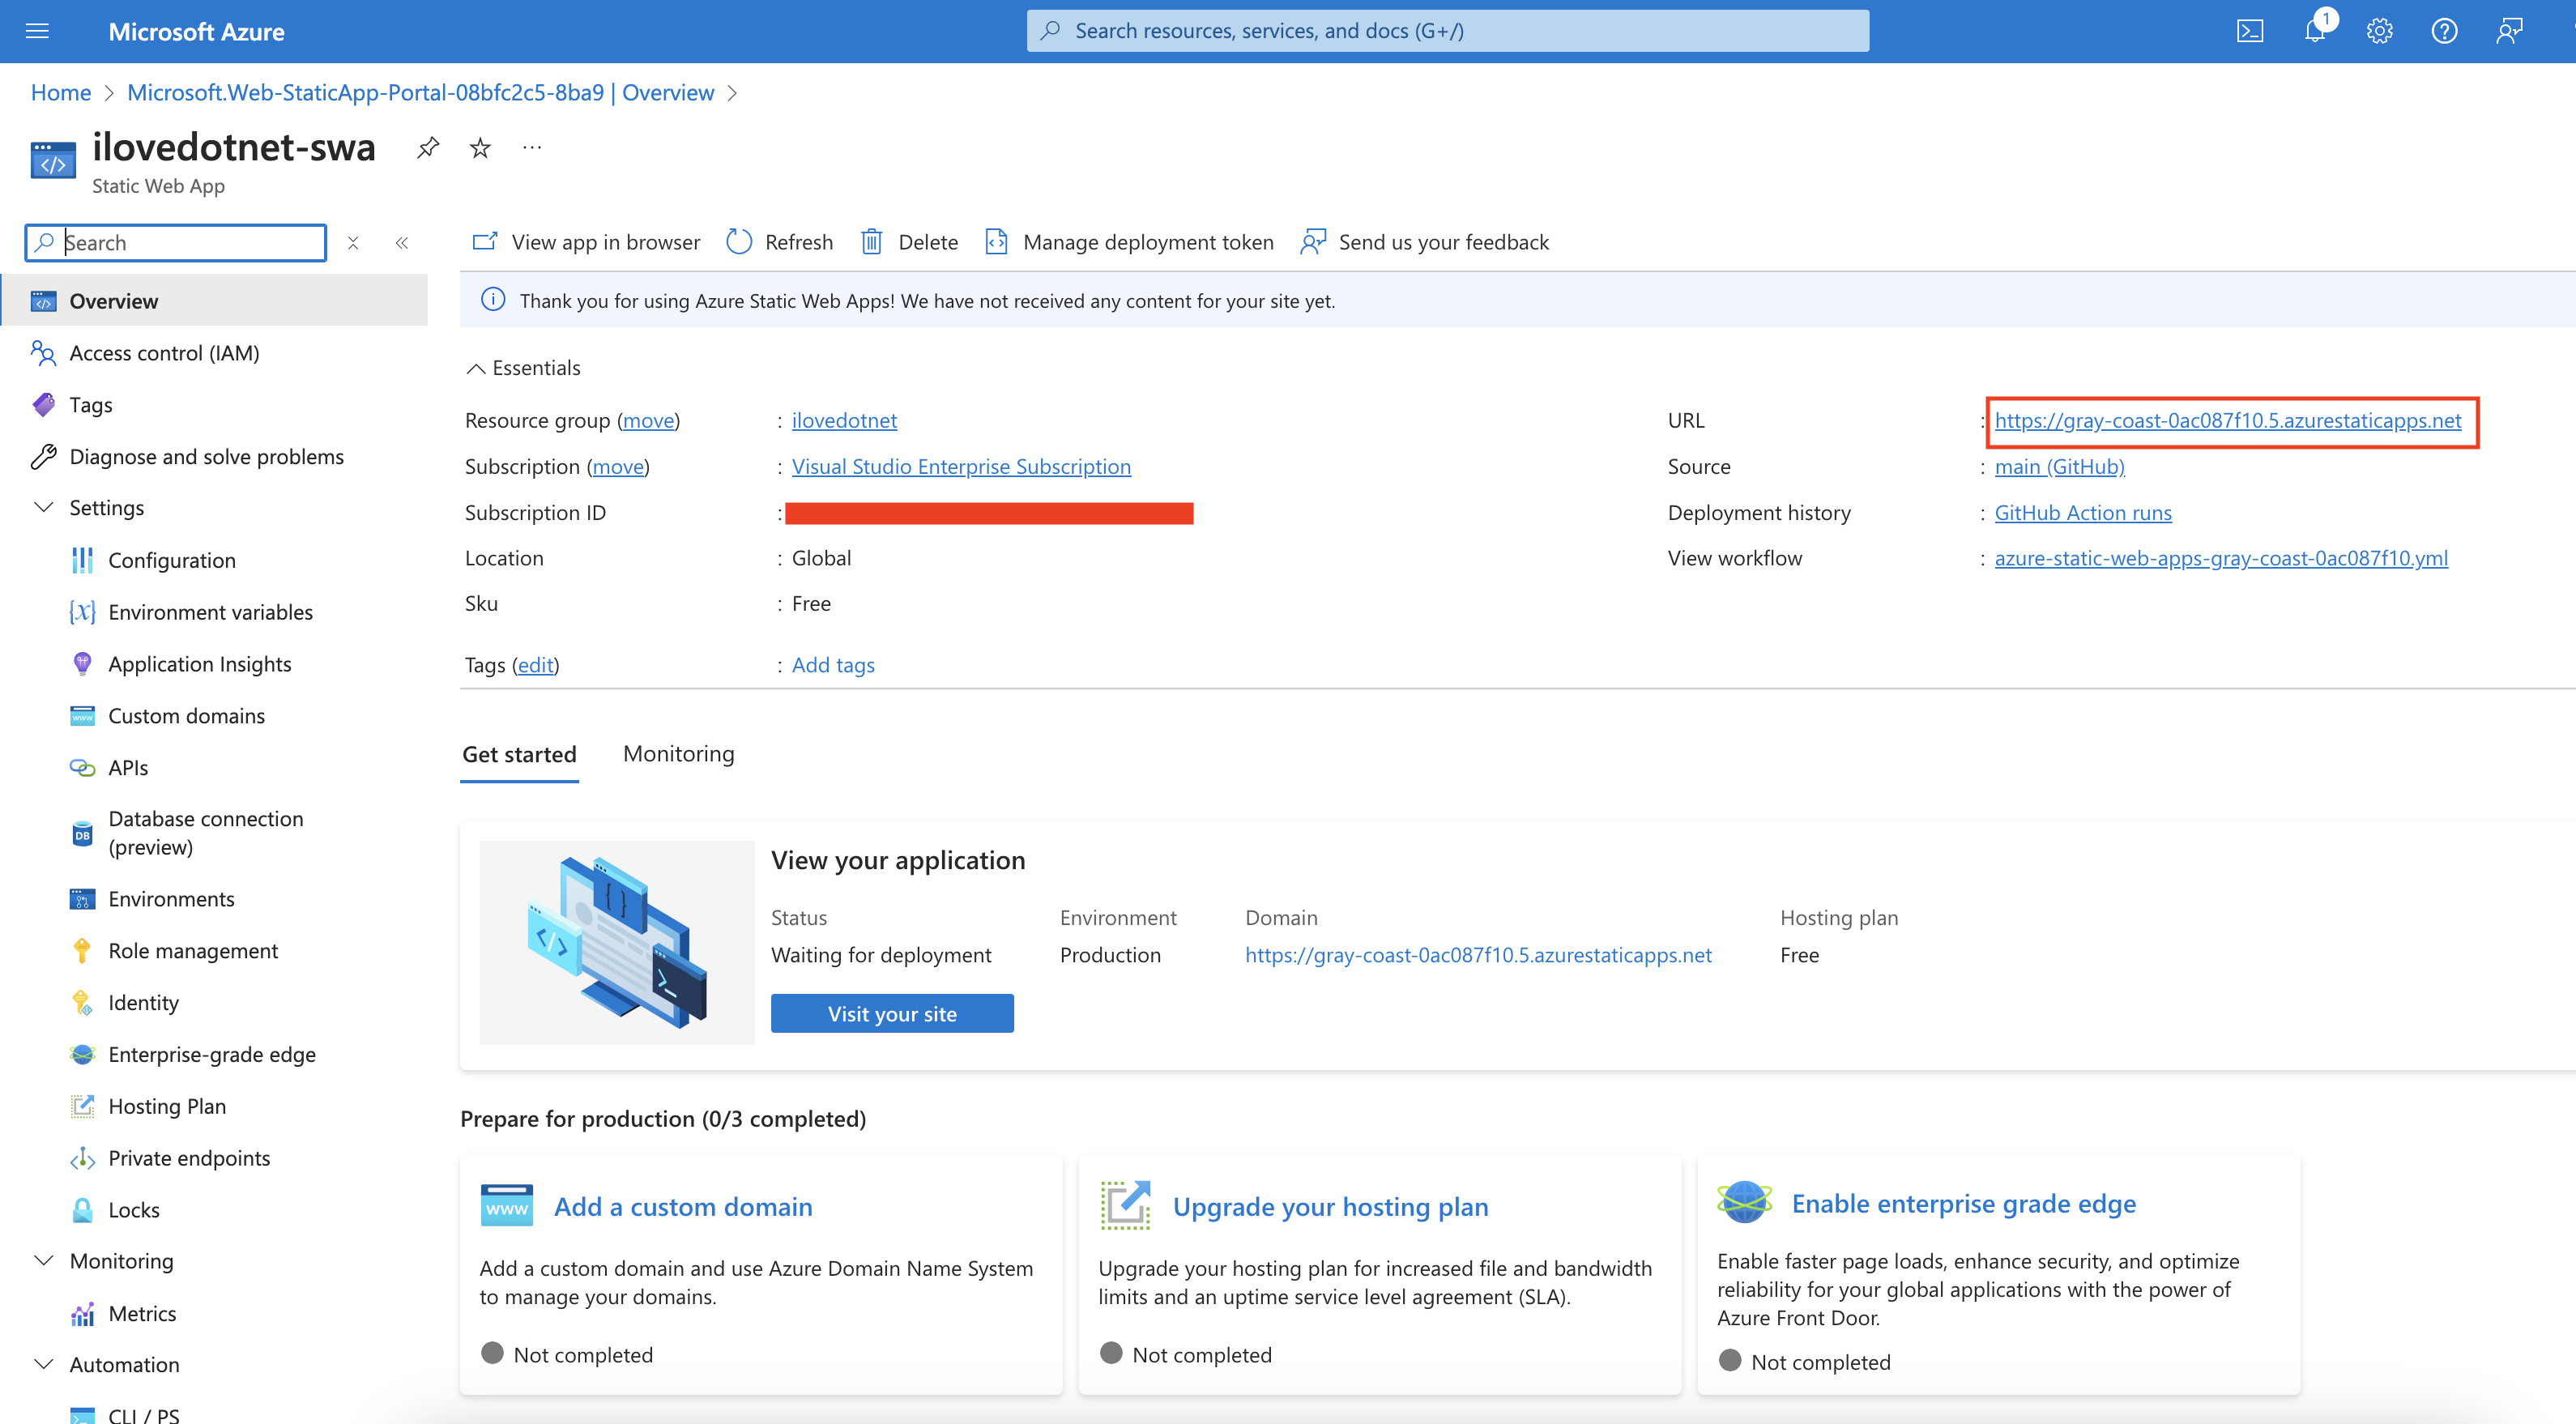Image resolution: width=2576 pixels, height=1424 pixels.
Task: Go to Home breadcrumb
Action: pyautogui.click(x=61, y=93)
